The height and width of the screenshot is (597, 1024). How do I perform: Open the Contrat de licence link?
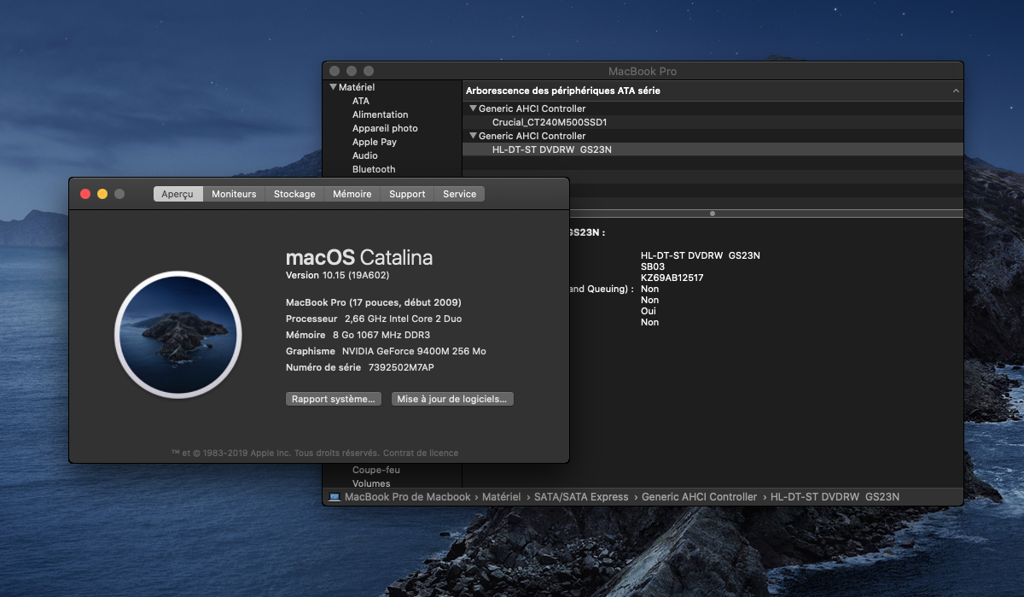pos(420,453)
